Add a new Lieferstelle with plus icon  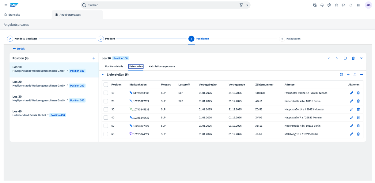(x=348, y=74)
